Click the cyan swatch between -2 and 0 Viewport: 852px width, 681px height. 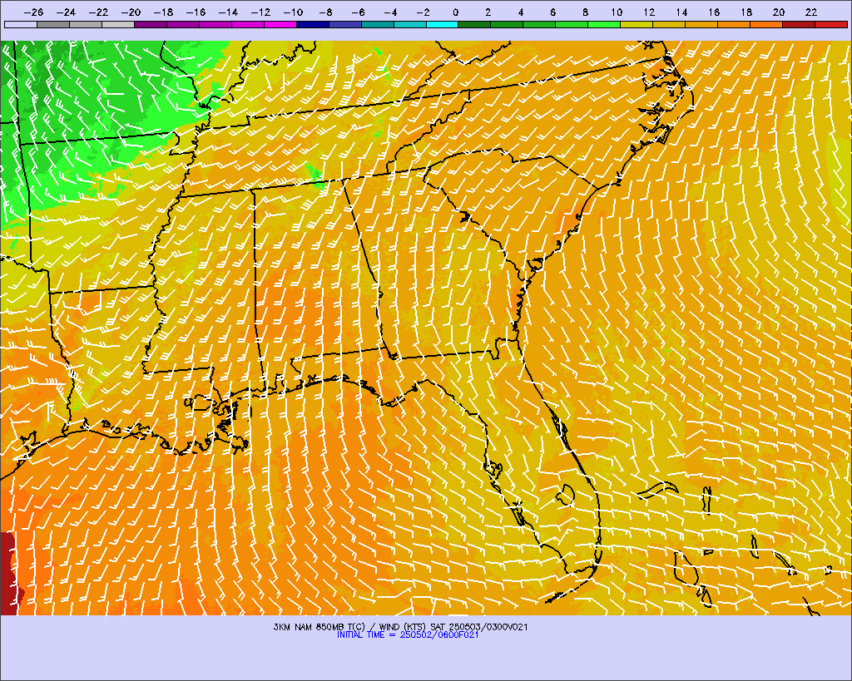[443, 24]
